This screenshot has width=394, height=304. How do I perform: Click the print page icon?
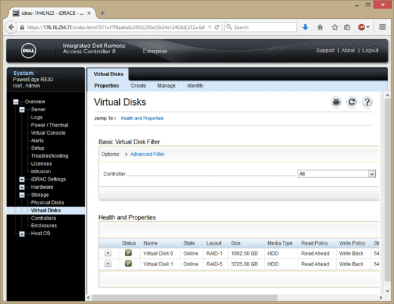click(336, 102)
